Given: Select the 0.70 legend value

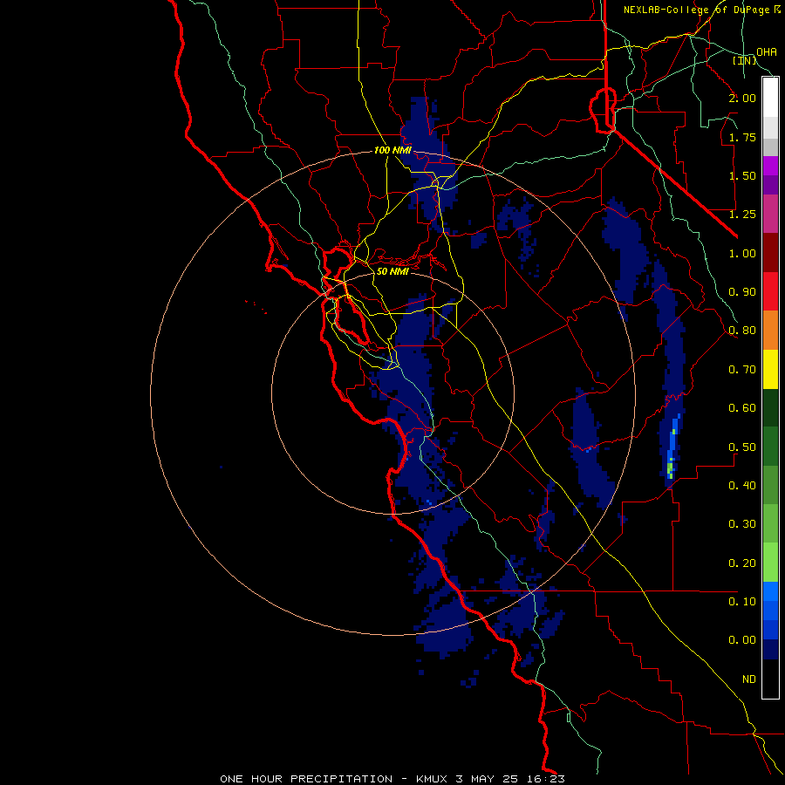Looking at the screenshot, I should 742,370.
